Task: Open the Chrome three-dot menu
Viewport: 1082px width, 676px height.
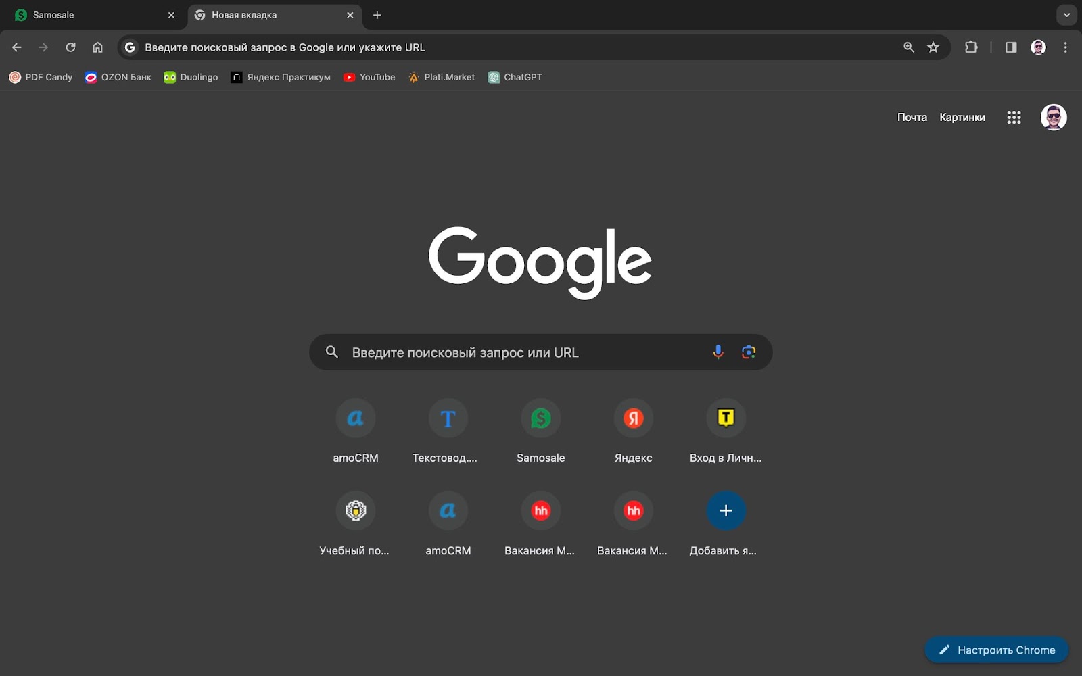Action: point(1065,47)
